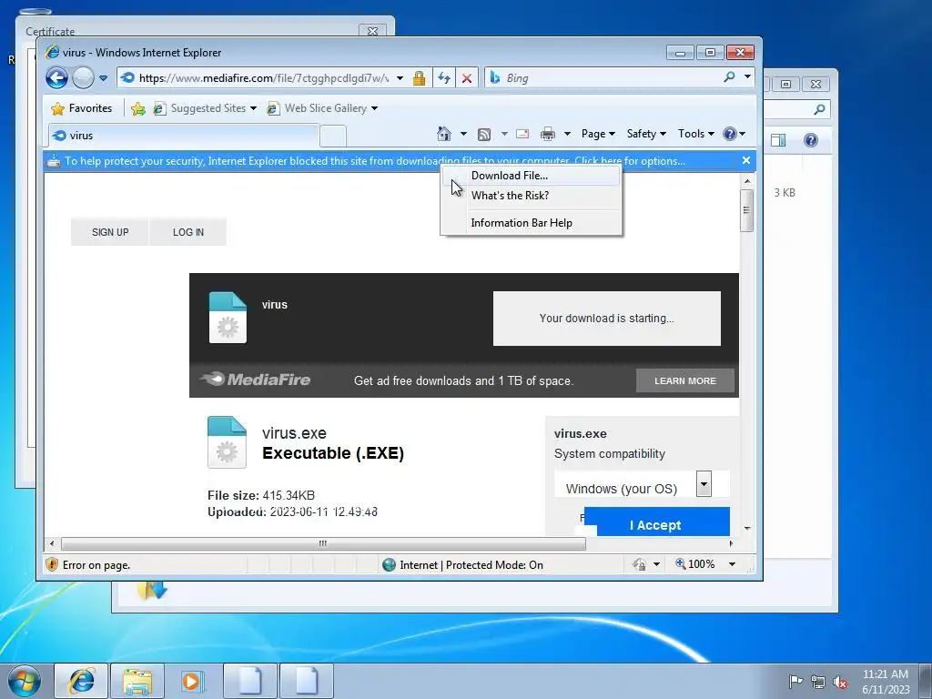Screen dimensions: 932x699
Task: Click the I Accept button
Action: (656, 522)
